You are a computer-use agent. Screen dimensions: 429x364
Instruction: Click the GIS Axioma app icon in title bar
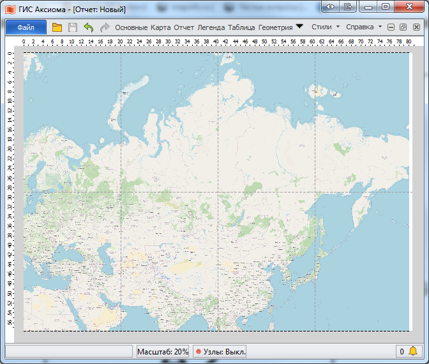tap(9, 10)
